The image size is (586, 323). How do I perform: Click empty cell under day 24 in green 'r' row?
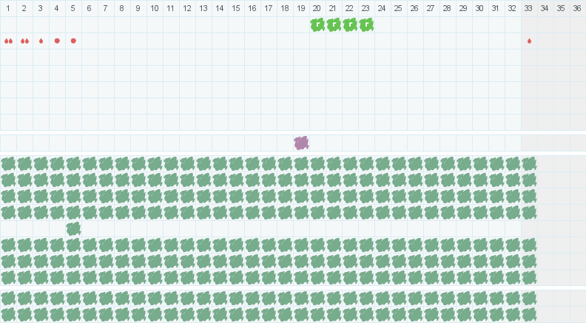383,25
